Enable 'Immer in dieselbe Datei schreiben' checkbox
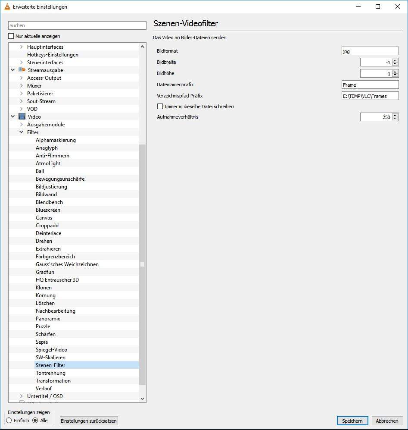The width and height of the screenshot is (408, 430). tap(160, 106)
